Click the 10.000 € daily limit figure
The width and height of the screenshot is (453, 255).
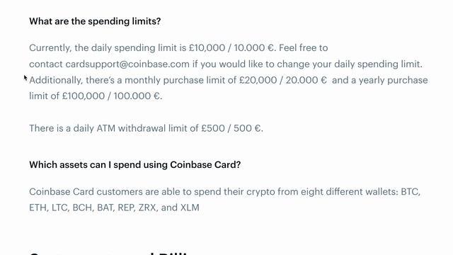[253, 47]
